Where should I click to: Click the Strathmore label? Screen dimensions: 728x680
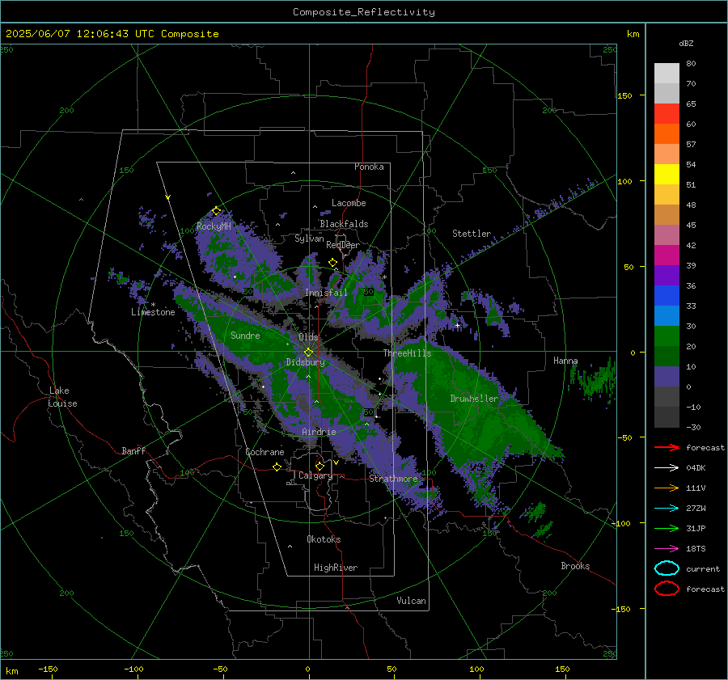tap(393, 479)
